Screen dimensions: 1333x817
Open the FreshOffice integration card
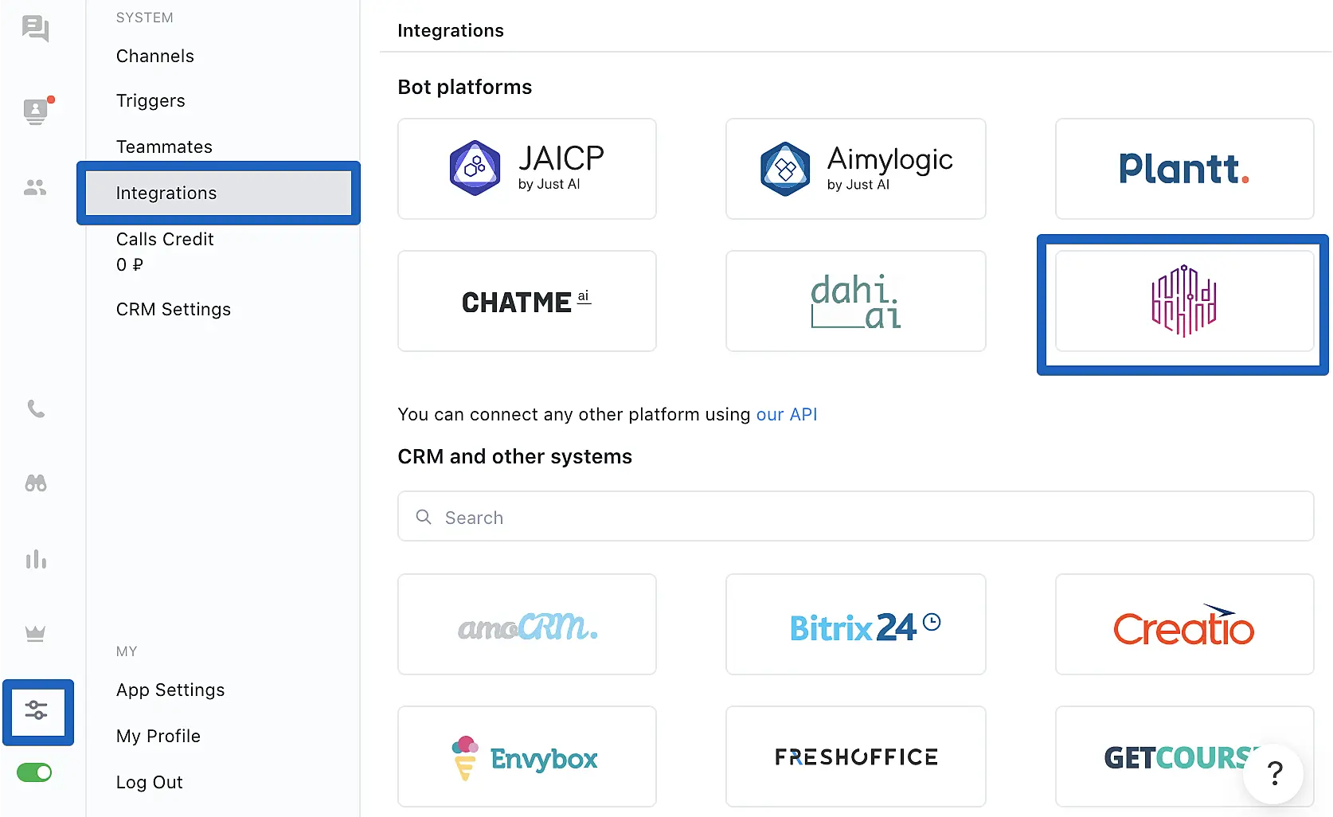tap(856, 756)
